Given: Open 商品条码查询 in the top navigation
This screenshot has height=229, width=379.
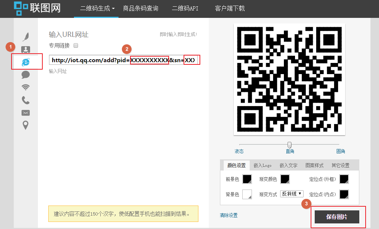Looking at the screenshot, I should (141, 9).
